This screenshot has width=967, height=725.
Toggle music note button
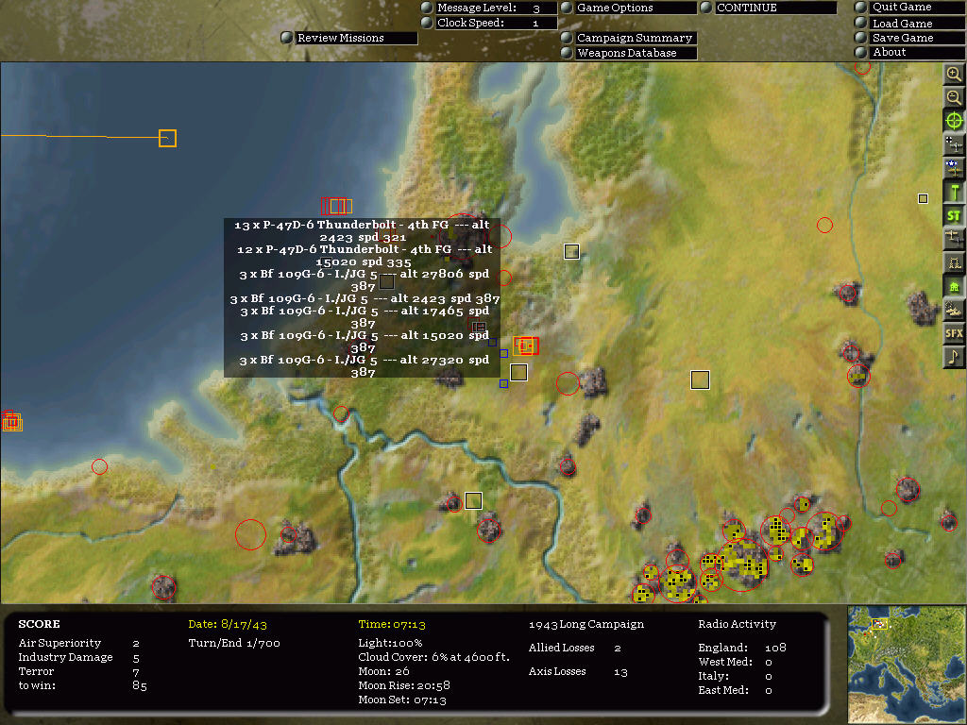pos(954,357)
